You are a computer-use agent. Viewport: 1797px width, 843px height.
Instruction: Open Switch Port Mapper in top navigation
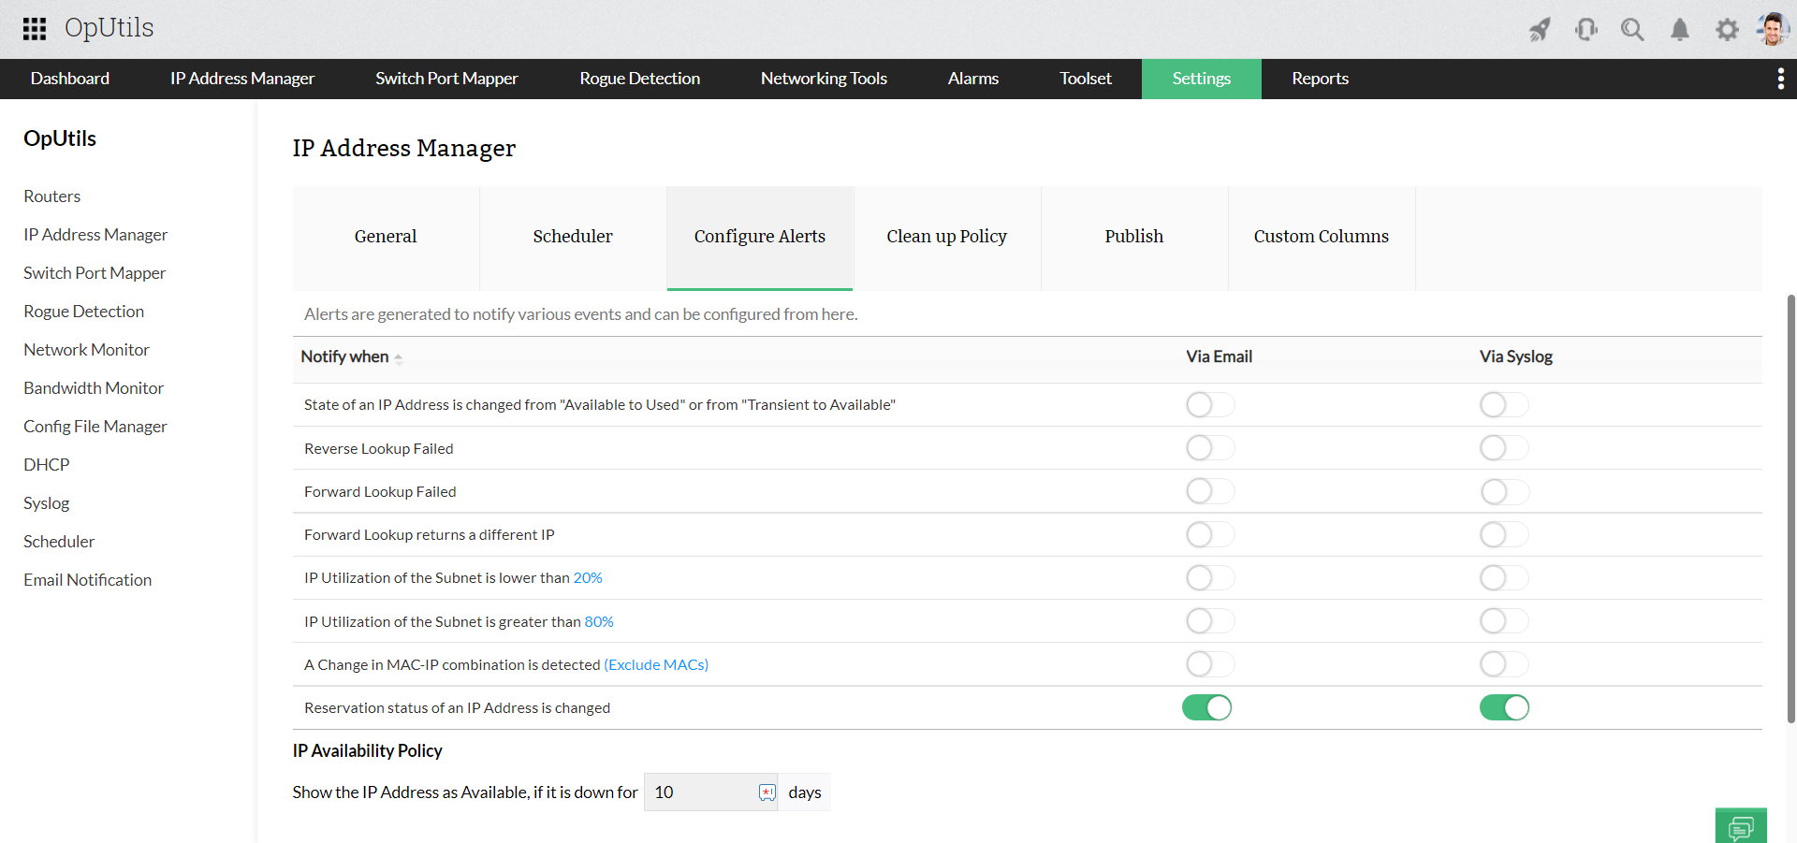pyautogui.click(x=446, y=79)
